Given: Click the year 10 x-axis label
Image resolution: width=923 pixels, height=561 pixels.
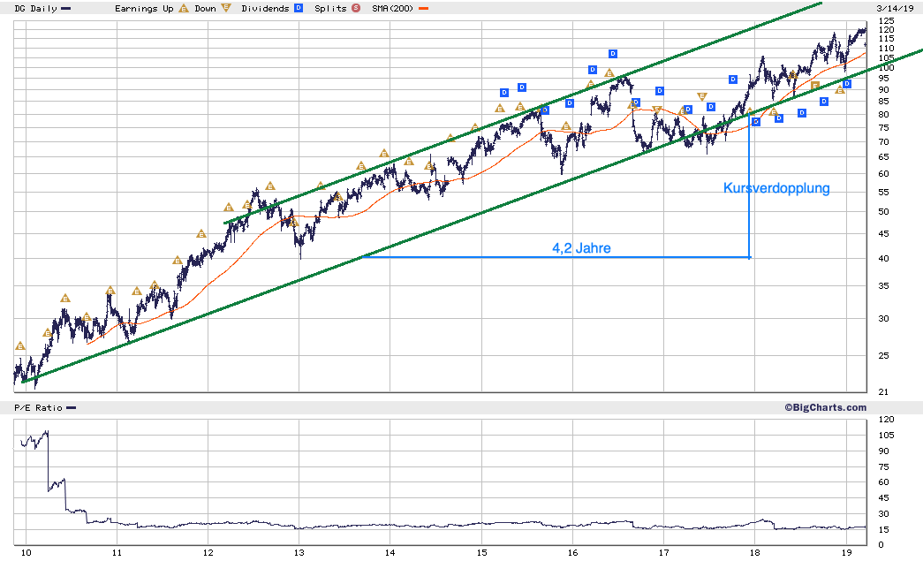Looking at the screenshot, I should 26,553.
